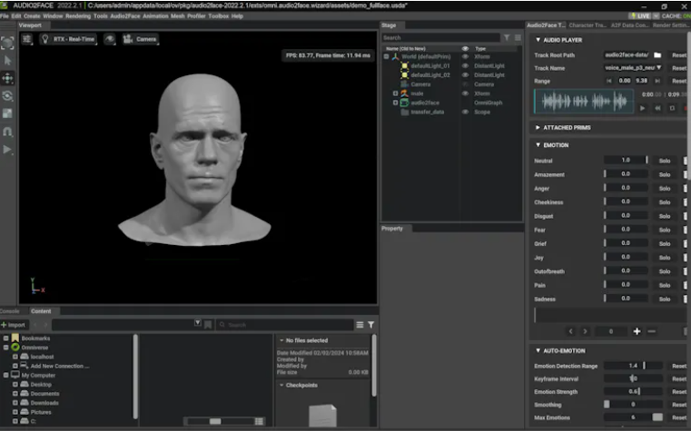Click the folder icon beside Track Root Path
691x431 pixels.
(x=657, y=55)
